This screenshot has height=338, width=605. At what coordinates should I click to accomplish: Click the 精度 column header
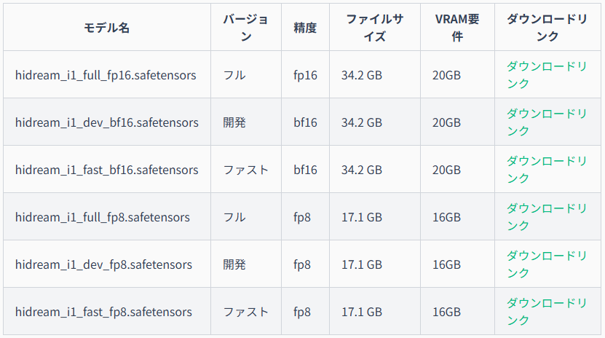pyautogui.click(x=305, y=28)
